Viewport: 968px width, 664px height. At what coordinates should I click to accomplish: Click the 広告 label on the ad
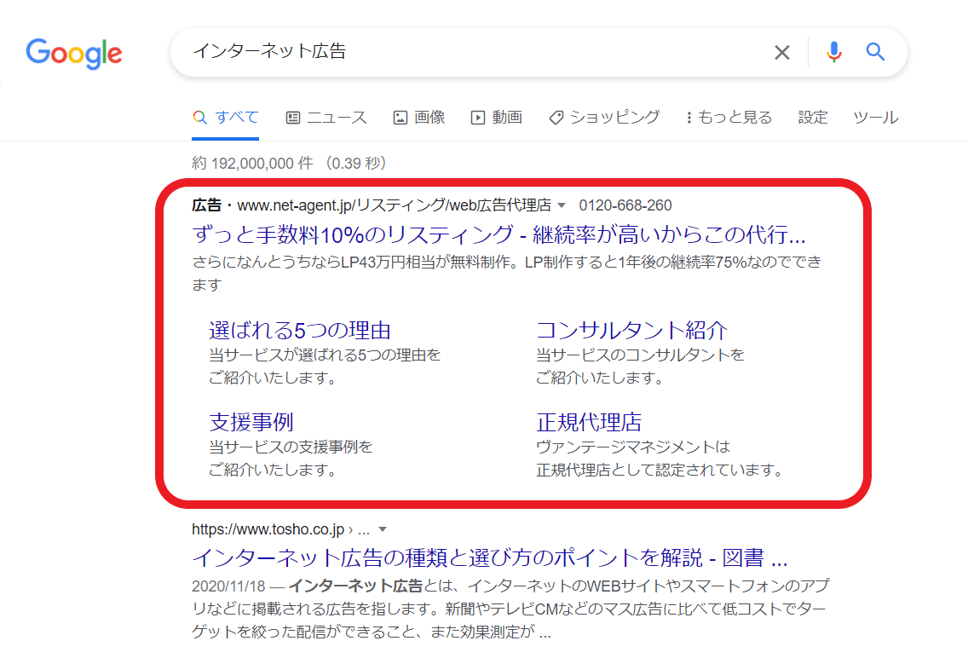tap(206, 205)
